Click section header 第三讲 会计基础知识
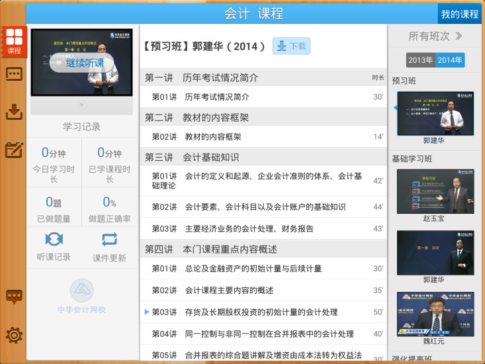The image size is (485, 364). point(263,157)
